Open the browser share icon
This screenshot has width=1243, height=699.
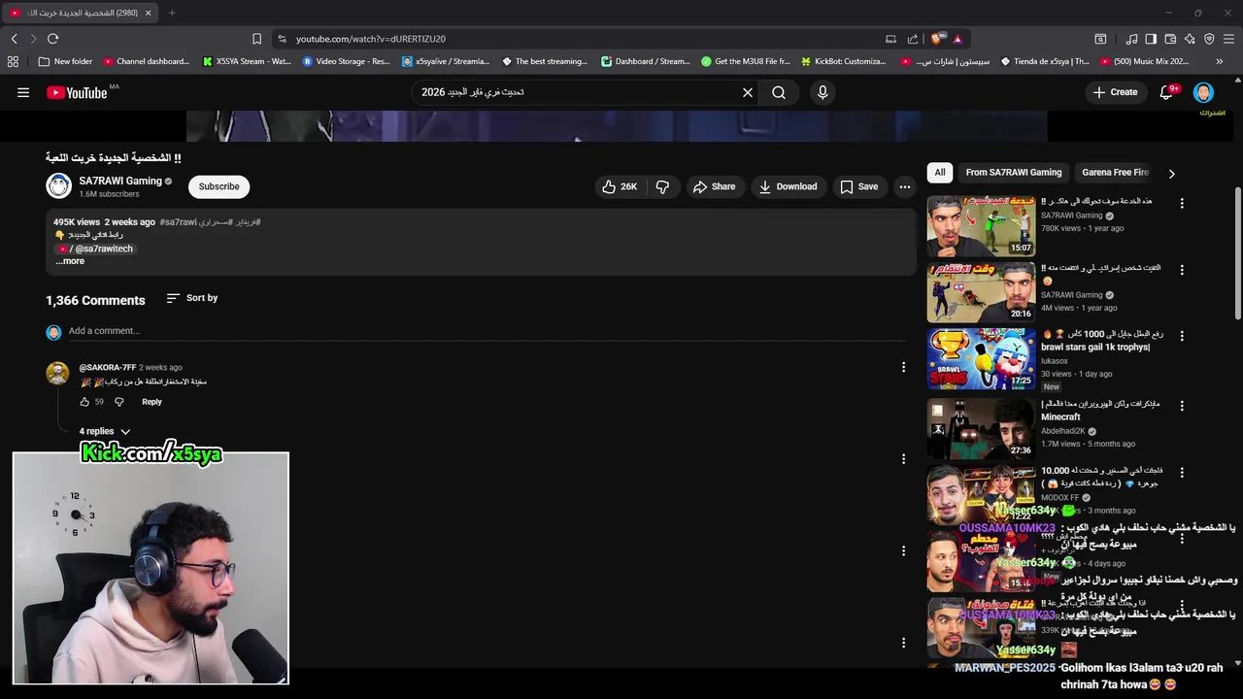point(913,39)
